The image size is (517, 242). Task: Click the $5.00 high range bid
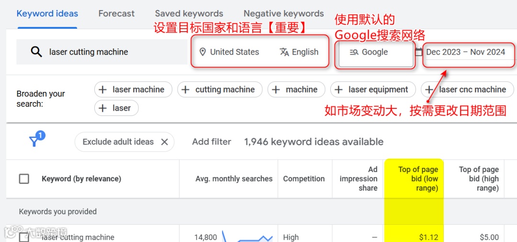[x=489, y=237]
